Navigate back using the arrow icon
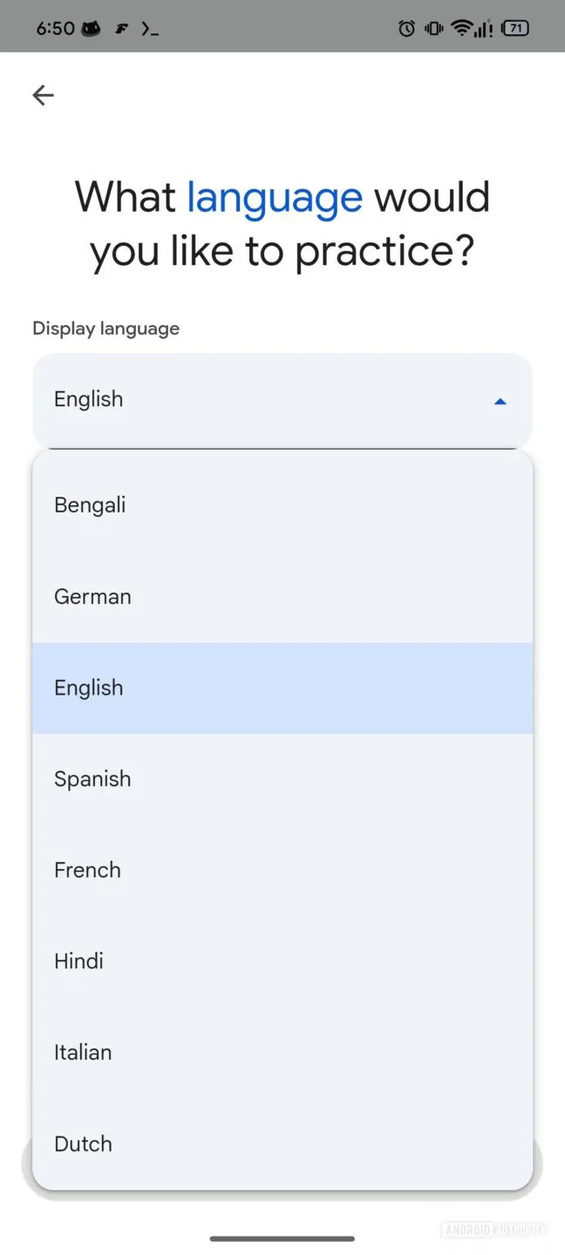This screenshot has width=565, height=1255. [x=42, y=95]
